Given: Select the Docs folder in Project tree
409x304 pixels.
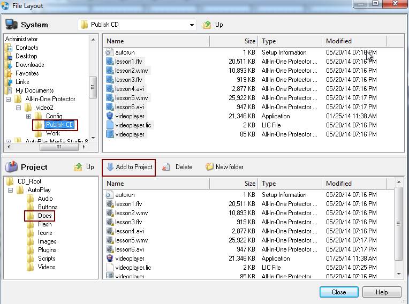Looking at the screenshot, I should [44, 216].
